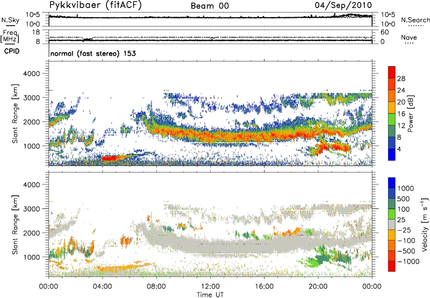Click the '08:00' time tick label
Image resolution: width=430 pixels, height=298 pixels.
pyautogui.click(x=156, y=287)
